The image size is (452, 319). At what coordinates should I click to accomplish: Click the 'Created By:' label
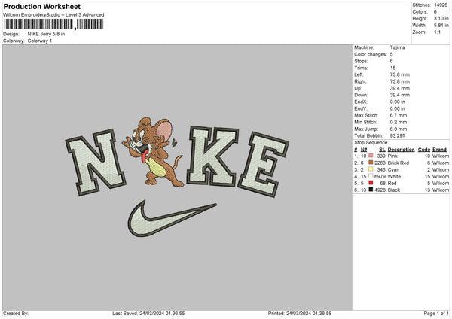(16, 313)
